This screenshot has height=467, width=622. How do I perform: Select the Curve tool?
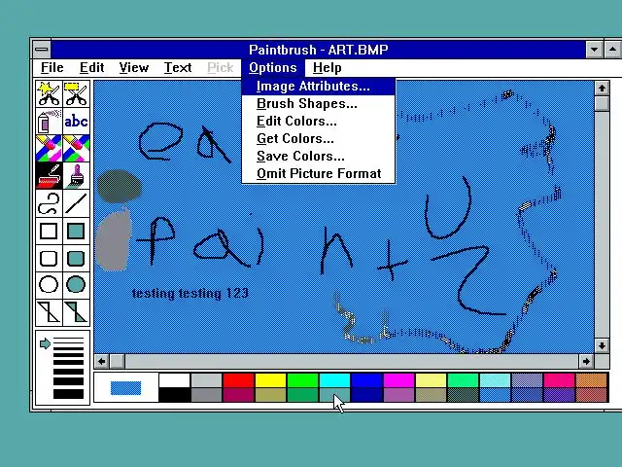49,203
